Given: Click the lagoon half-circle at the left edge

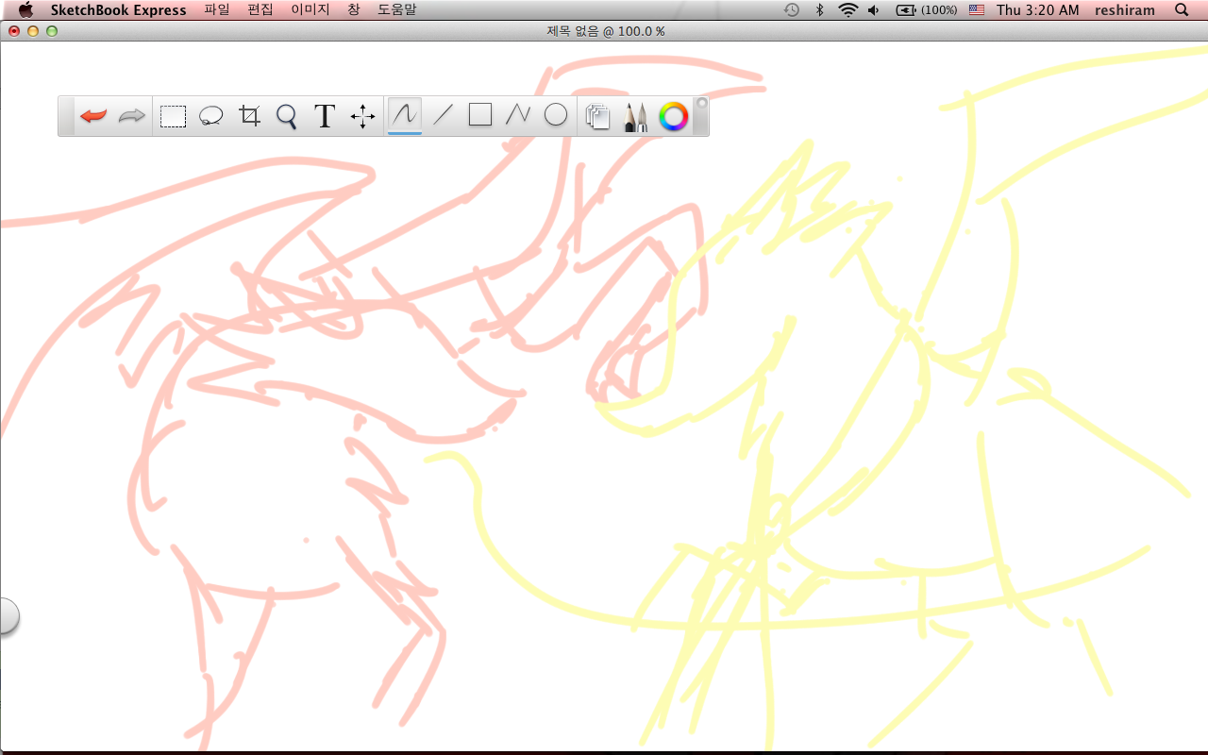Looking at the screenshot, I should coord(8,615).
